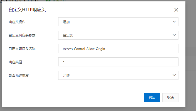Click the 响应头值 label
The width and height of the screenshot is (196, 111).
click(15, 62)
